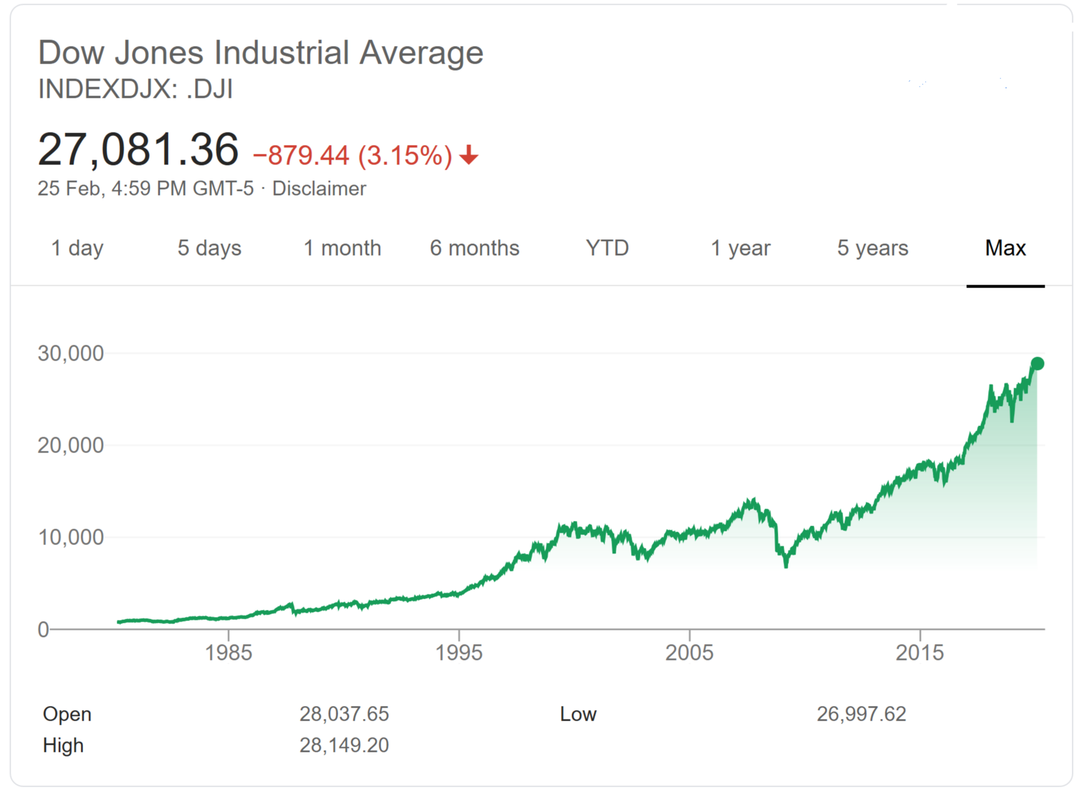Click the green endpoint dot on chart
1080x789 pixels.
click(1037, 364)
